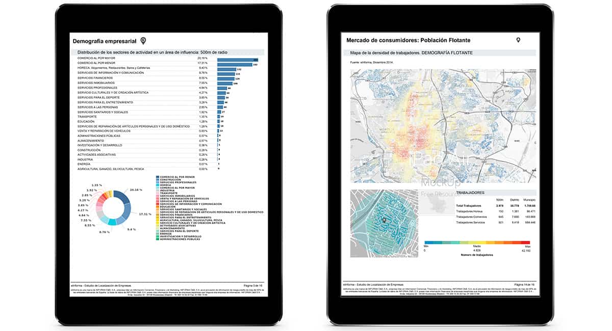Select 'ADMINISTRACIONES PUBLICAS' in the donut chart legend
The height and width of the screenshot is (331, 612).
click(x=181, y=239)
